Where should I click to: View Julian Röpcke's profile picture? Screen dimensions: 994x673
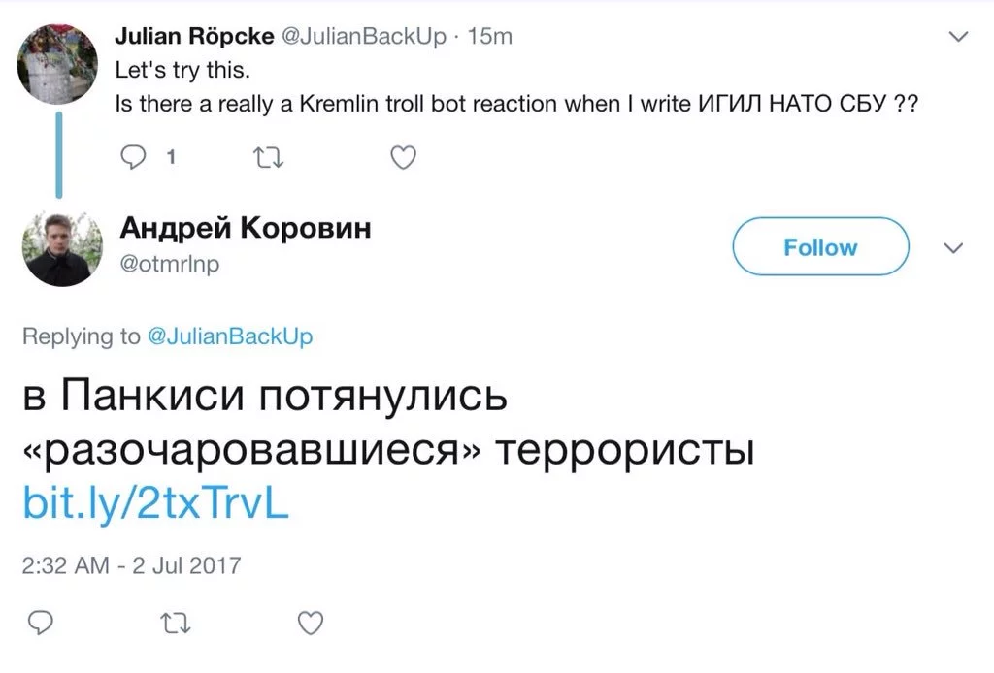click(x=58, y=63)
